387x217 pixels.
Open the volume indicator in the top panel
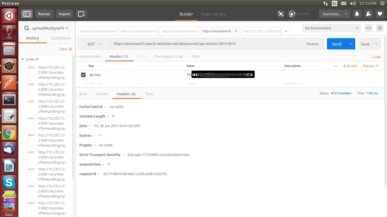pyautogui.click(x=353, y=3)
